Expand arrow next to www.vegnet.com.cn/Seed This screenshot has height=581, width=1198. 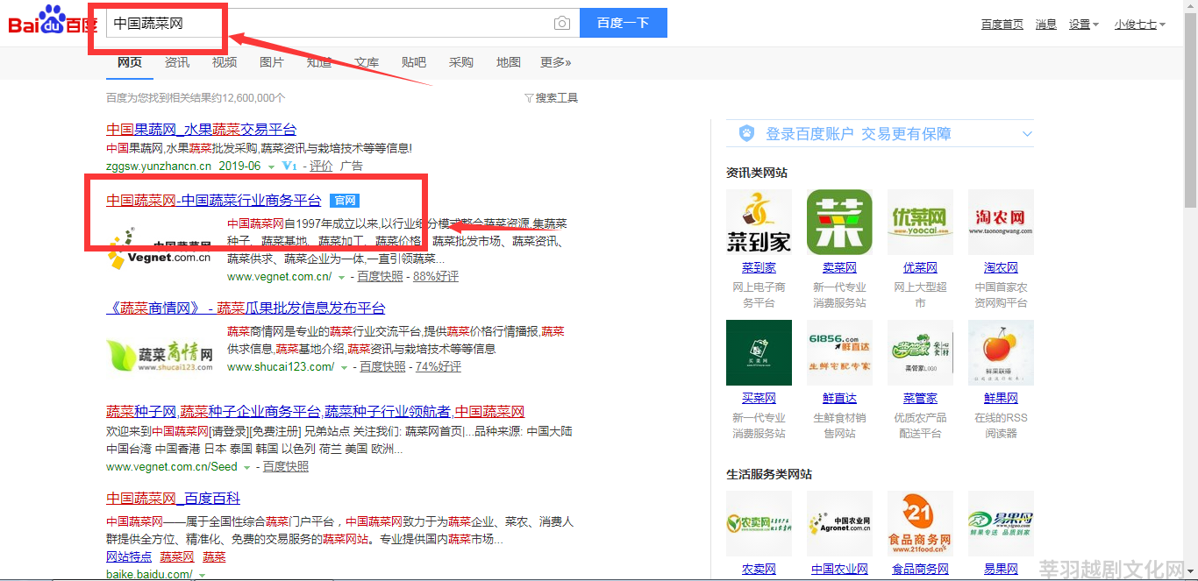point(246,467)
